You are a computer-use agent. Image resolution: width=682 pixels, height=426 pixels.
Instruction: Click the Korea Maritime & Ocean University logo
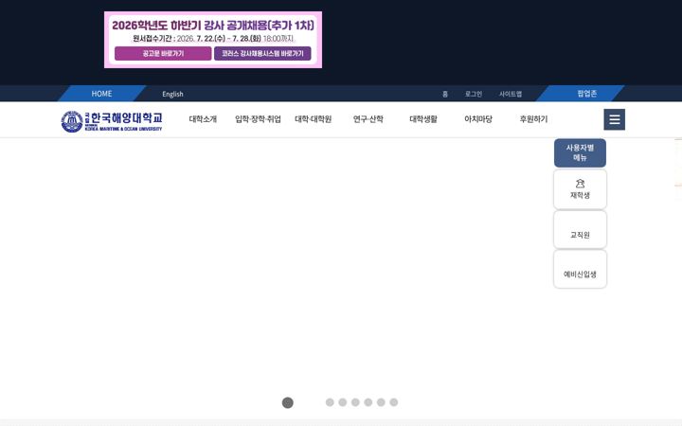pos(112,121)
